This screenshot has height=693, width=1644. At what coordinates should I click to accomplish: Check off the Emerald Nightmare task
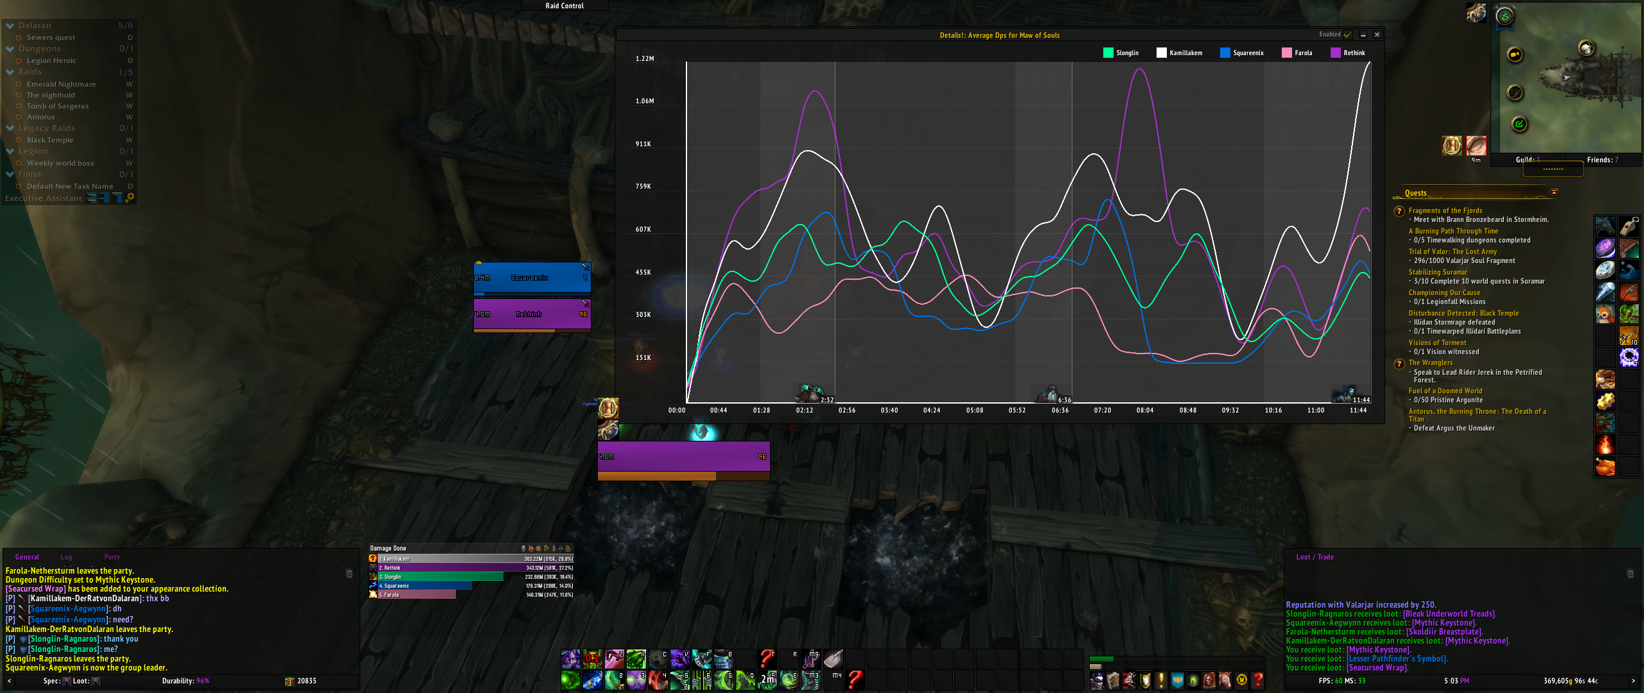click(x=19, y=84)
